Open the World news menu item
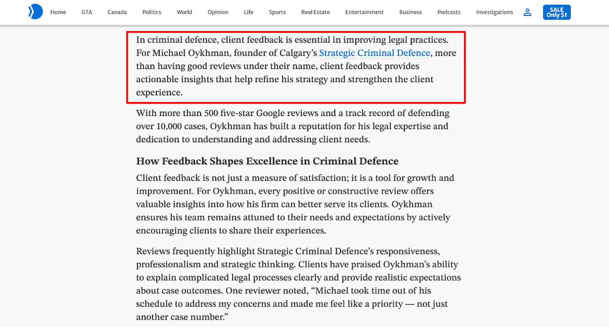Viewport: 609px width, 327px height. point(184,12)
